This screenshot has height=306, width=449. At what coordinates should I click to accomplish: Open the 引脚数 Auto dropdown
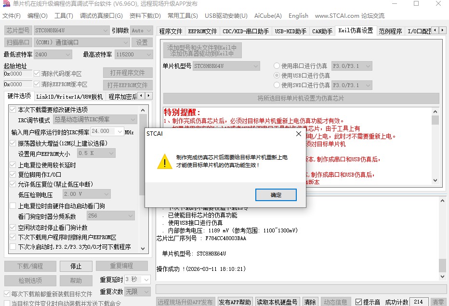click(142, 30)
